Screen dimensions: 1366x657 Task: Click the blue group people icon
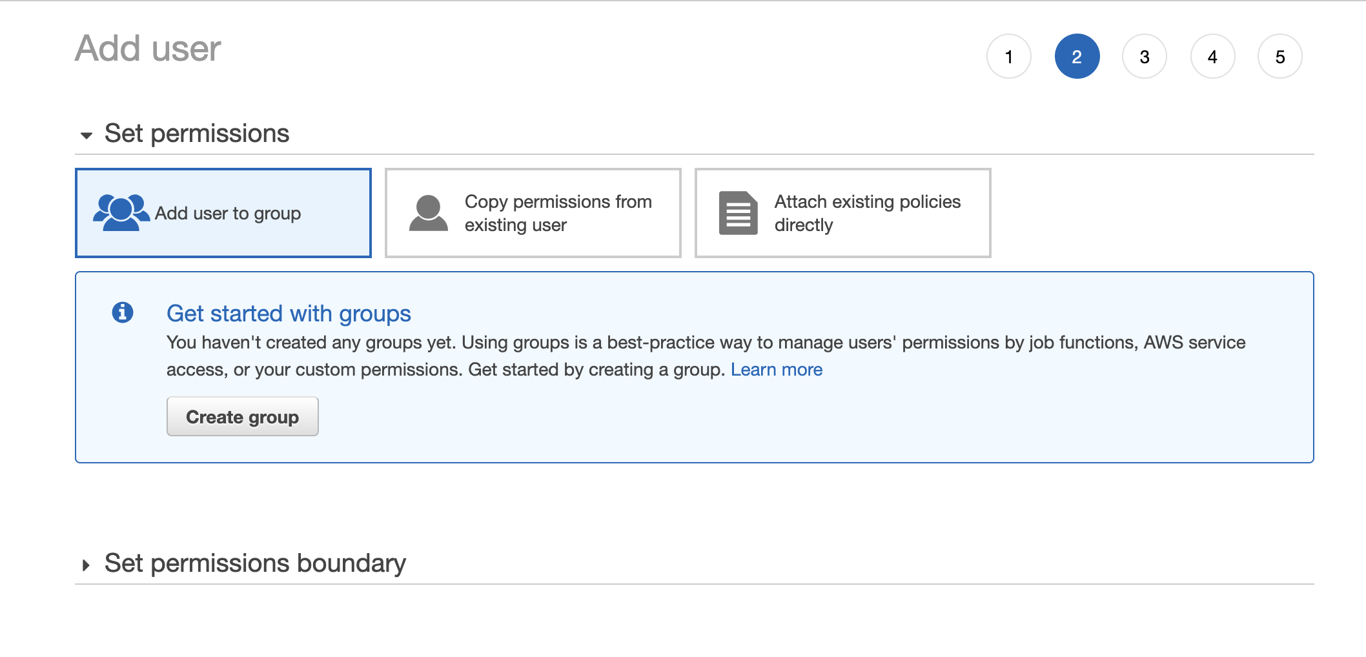pyautogui.click(x=121, y=212)
